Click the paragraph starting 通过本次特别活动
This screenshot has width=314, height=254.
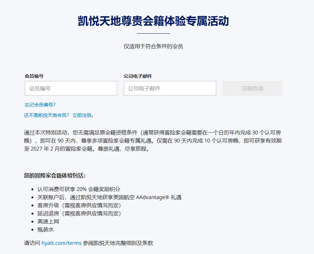point(153,141)
